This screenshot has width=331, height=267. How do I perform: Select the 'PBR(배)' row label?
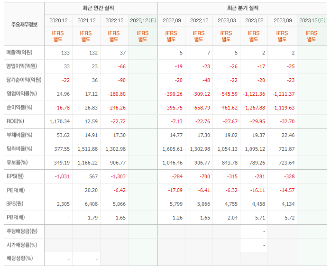click(x=16, y=217)
